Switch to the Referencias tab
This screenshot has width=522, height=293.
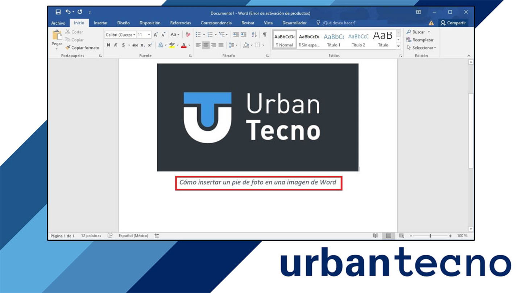tap(181, 23)
